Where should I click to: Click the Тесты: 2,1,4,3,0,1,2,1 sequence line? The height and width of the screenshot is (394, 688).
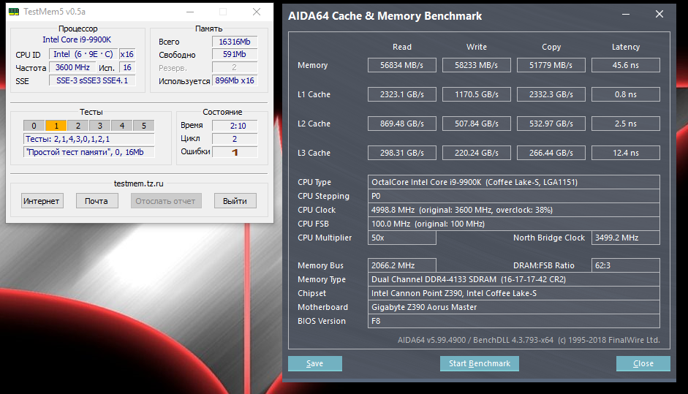88,139
